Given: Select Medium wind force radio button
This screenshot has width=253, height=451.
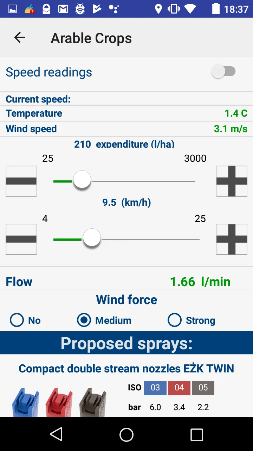Looking at the screenshot, I should point(84,320).
